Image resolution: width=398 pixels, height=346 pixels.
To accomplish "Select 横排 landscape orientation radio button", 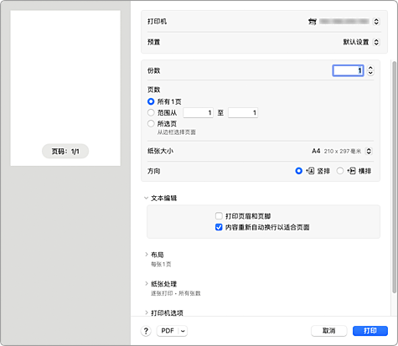I will [340, 171].
